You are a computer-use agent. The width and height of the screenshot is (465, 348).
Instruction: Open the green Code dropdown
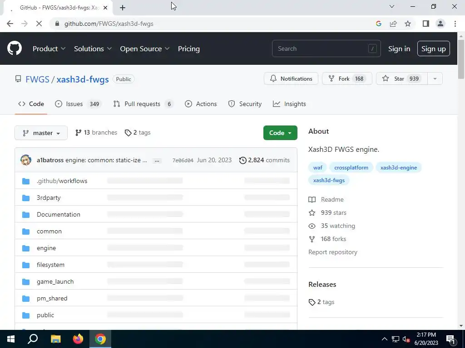(x=280, y=133)
